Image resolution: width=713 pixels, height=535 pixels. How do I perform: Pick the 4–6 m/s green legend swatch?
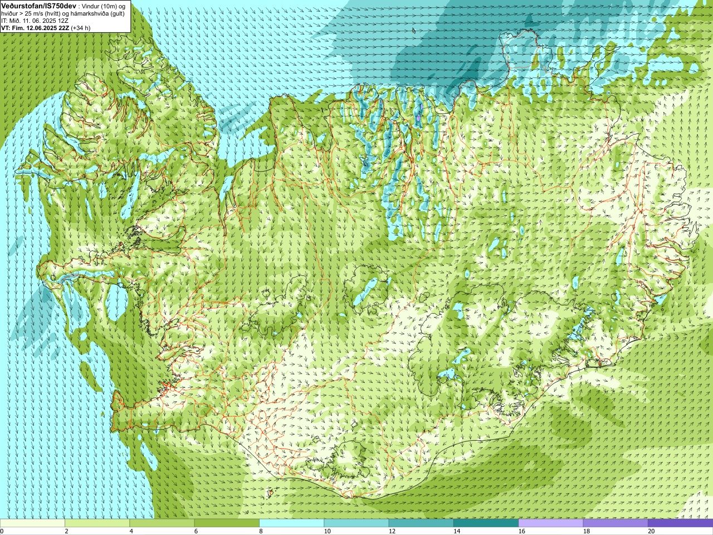[162, 523]
